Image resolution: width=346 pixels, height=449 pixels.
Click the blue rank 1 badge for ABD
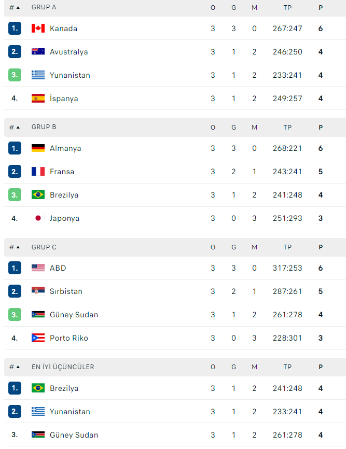click(x=15, y=268)
